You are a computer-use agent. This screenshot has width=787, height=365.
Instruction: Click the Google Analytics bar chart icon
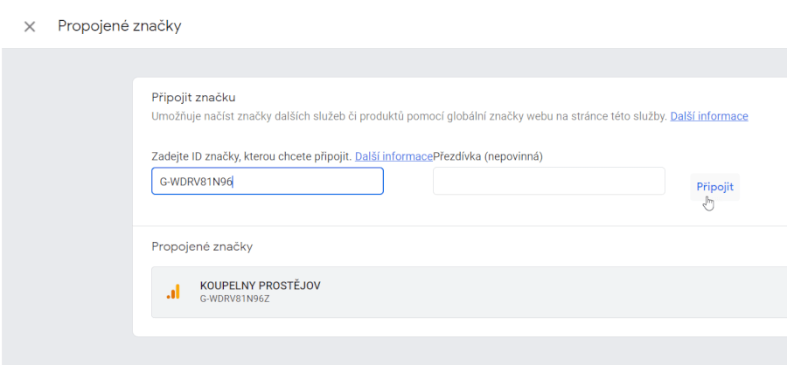(173, 292)
